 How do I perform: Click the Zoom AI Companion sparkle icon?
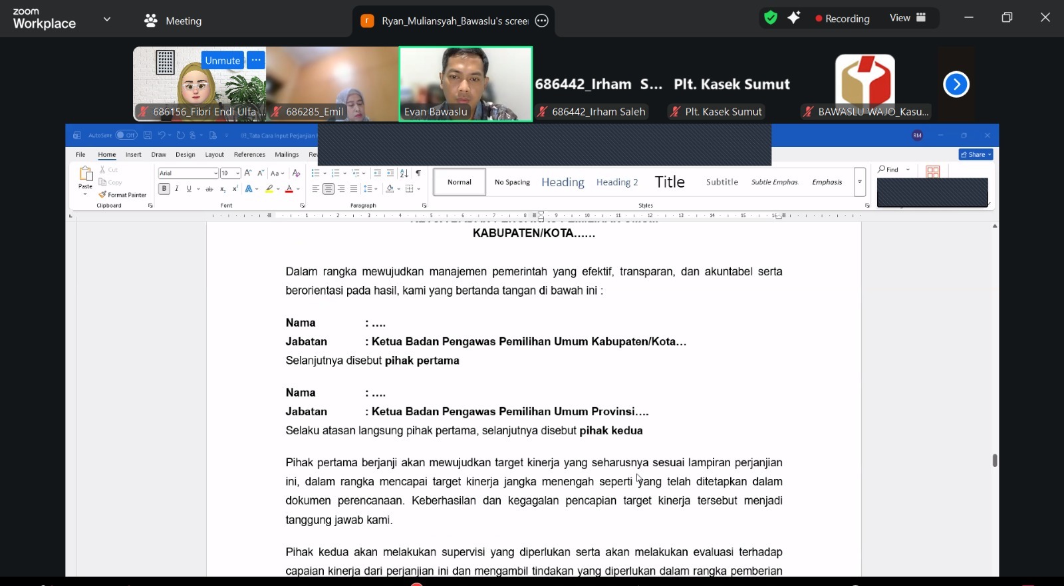(794, 18)
